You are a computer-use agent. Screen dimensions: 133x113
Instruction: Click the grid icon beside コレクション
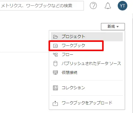(x=55, y=88)
